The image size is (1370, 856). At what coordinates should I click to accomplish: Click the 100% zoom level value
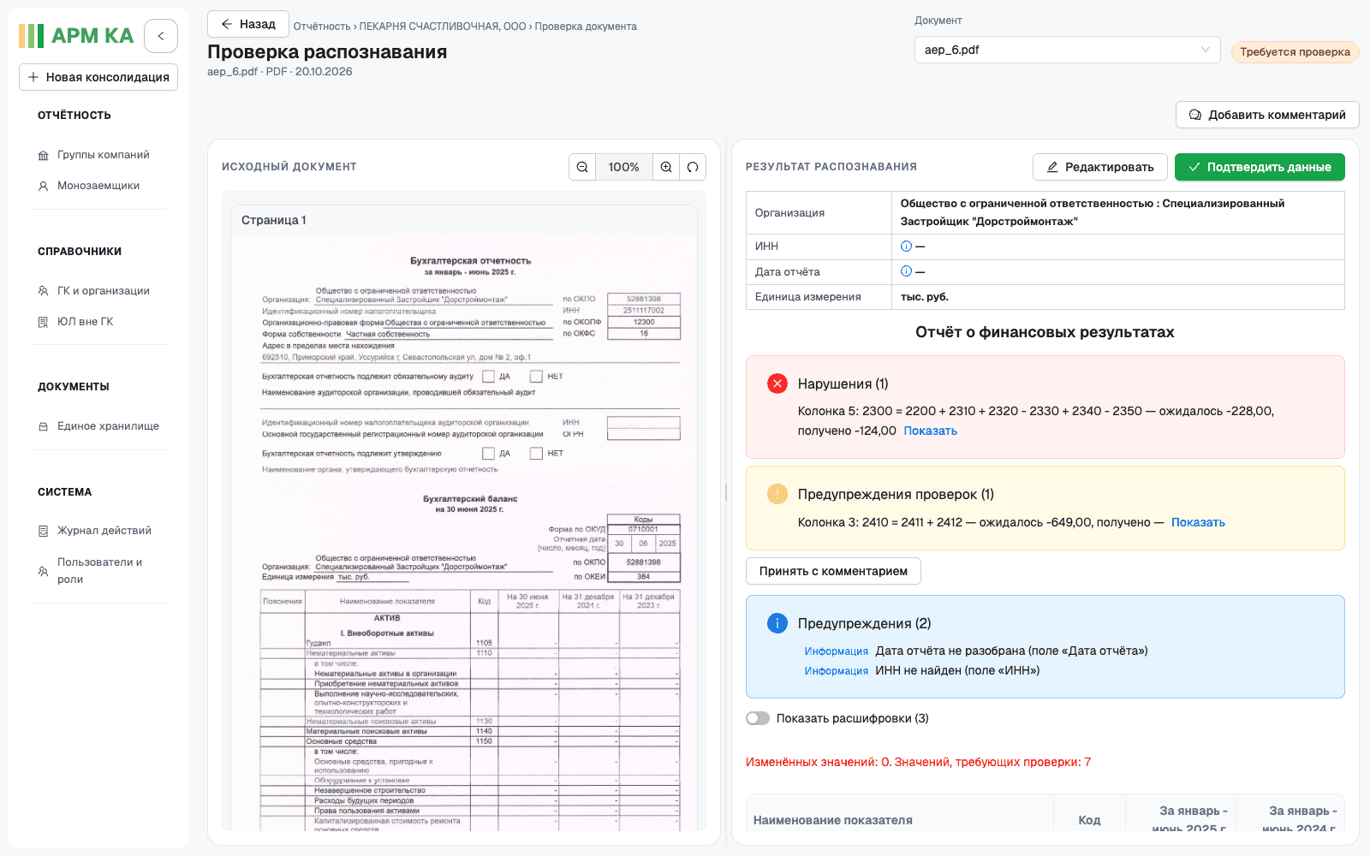(624, 167)
